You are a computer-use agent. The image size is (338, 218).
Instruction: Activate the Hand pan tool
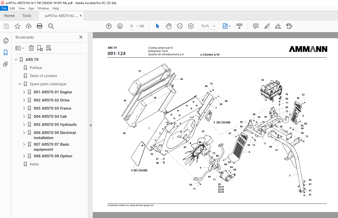(x=169, y=26)
